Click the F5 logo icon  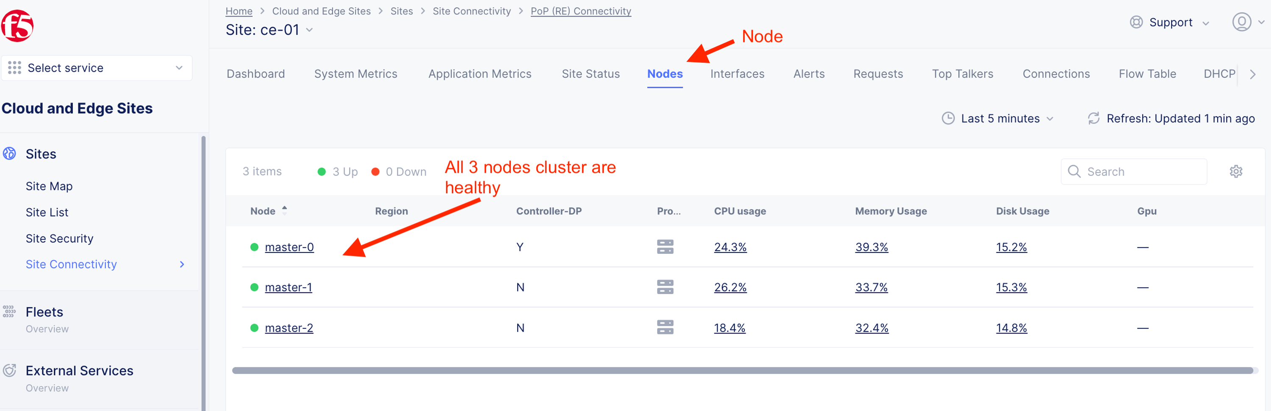[17, 26]
